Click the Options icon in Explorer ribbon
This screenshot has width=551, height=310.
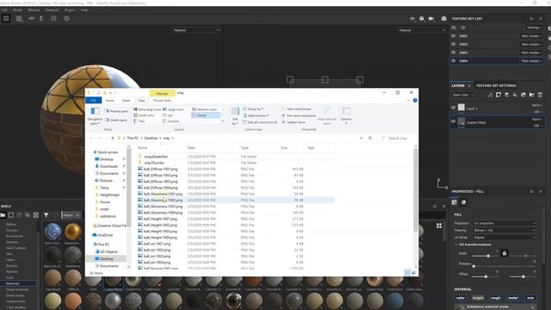(x=346, y=115)
